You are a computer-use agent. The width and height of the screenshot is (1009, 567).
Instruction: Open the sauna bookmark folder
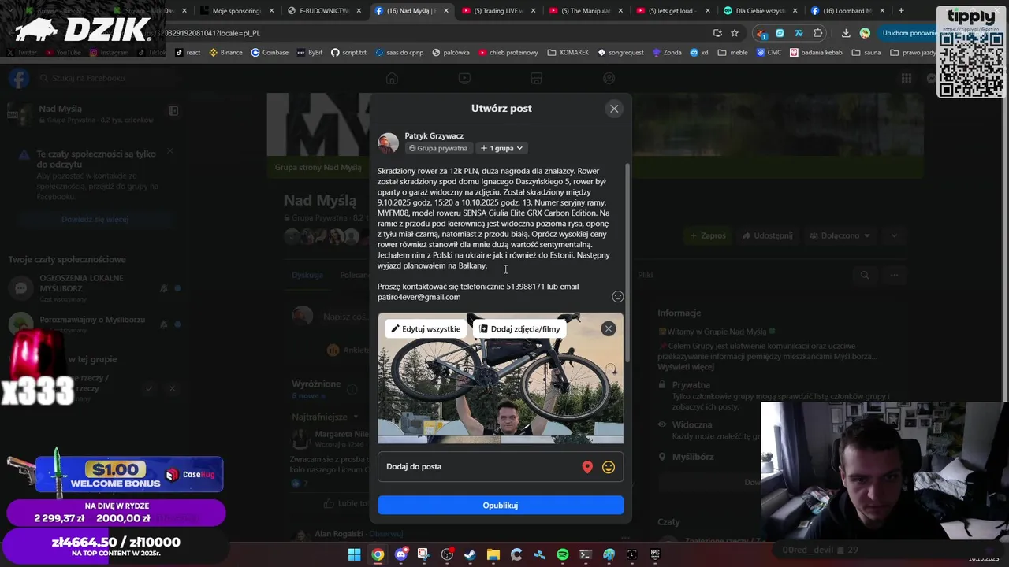(866, 53)
